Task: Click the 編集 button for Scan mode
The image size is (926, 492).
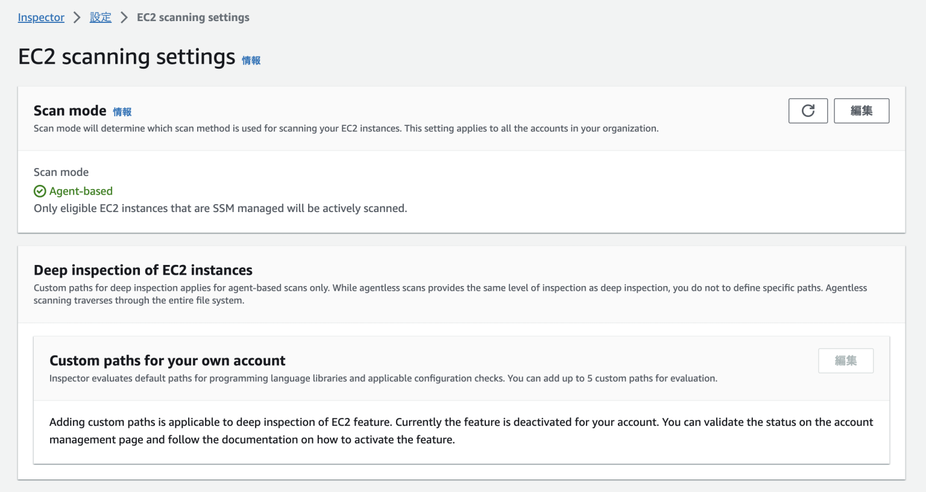Action: 861,111
